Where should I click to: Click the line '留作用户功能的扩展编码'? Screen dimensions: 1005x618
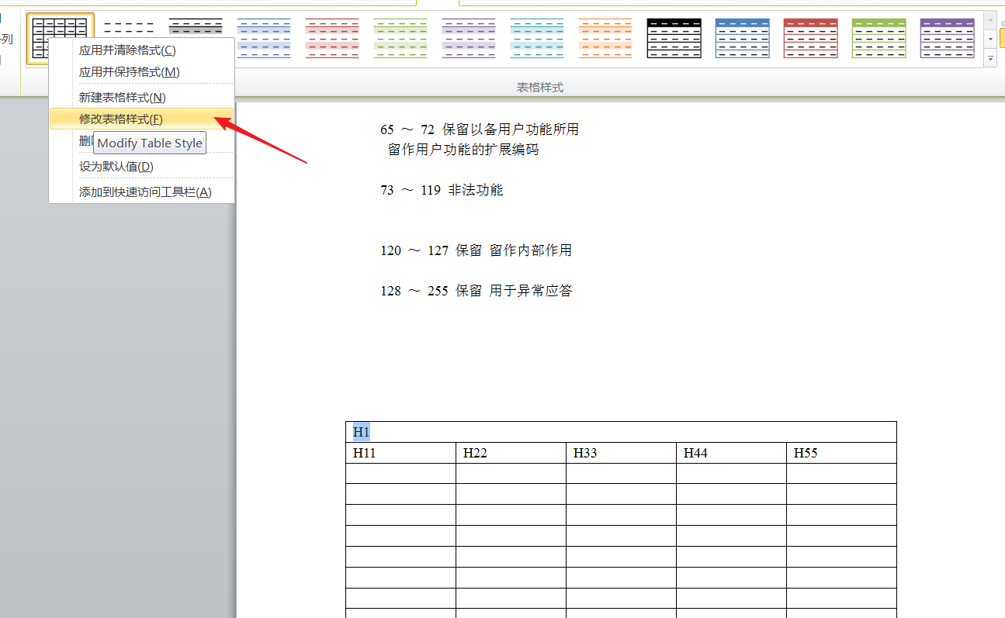click(463, 150)
